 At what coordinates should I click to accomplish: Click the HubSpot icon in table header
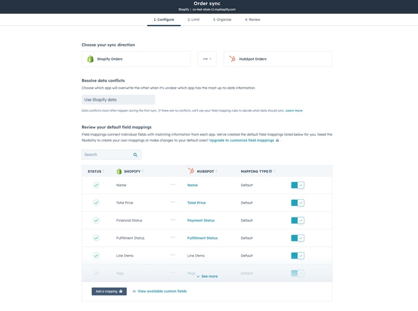(x=191, y=171)
